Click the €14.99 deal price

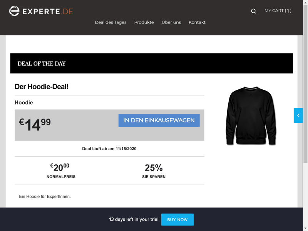(x=35, y=124)
